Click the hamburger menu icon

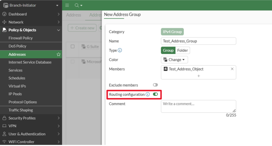(67, 5)
